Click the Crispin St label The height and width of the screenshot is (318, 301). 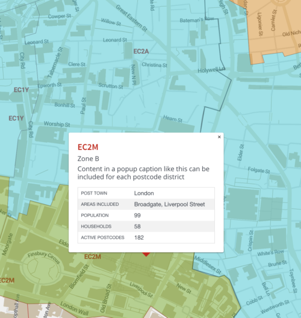pos(250,241)
